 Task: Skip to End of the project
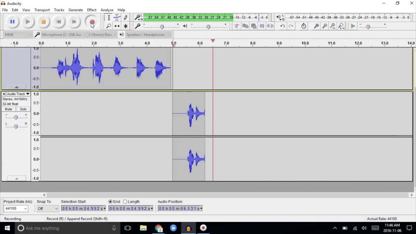(74, 22)
